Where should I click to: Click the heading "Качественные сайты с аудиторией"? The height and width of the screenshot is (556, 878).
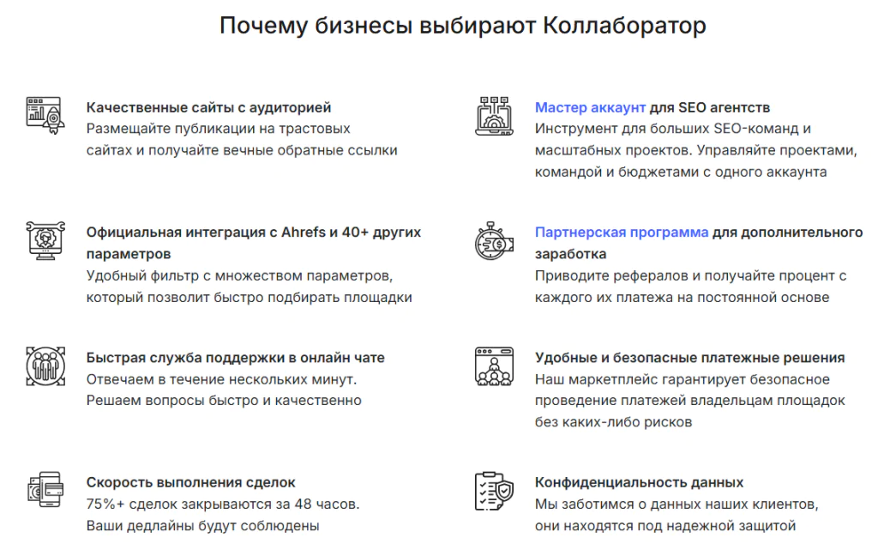tap(208, 108)
